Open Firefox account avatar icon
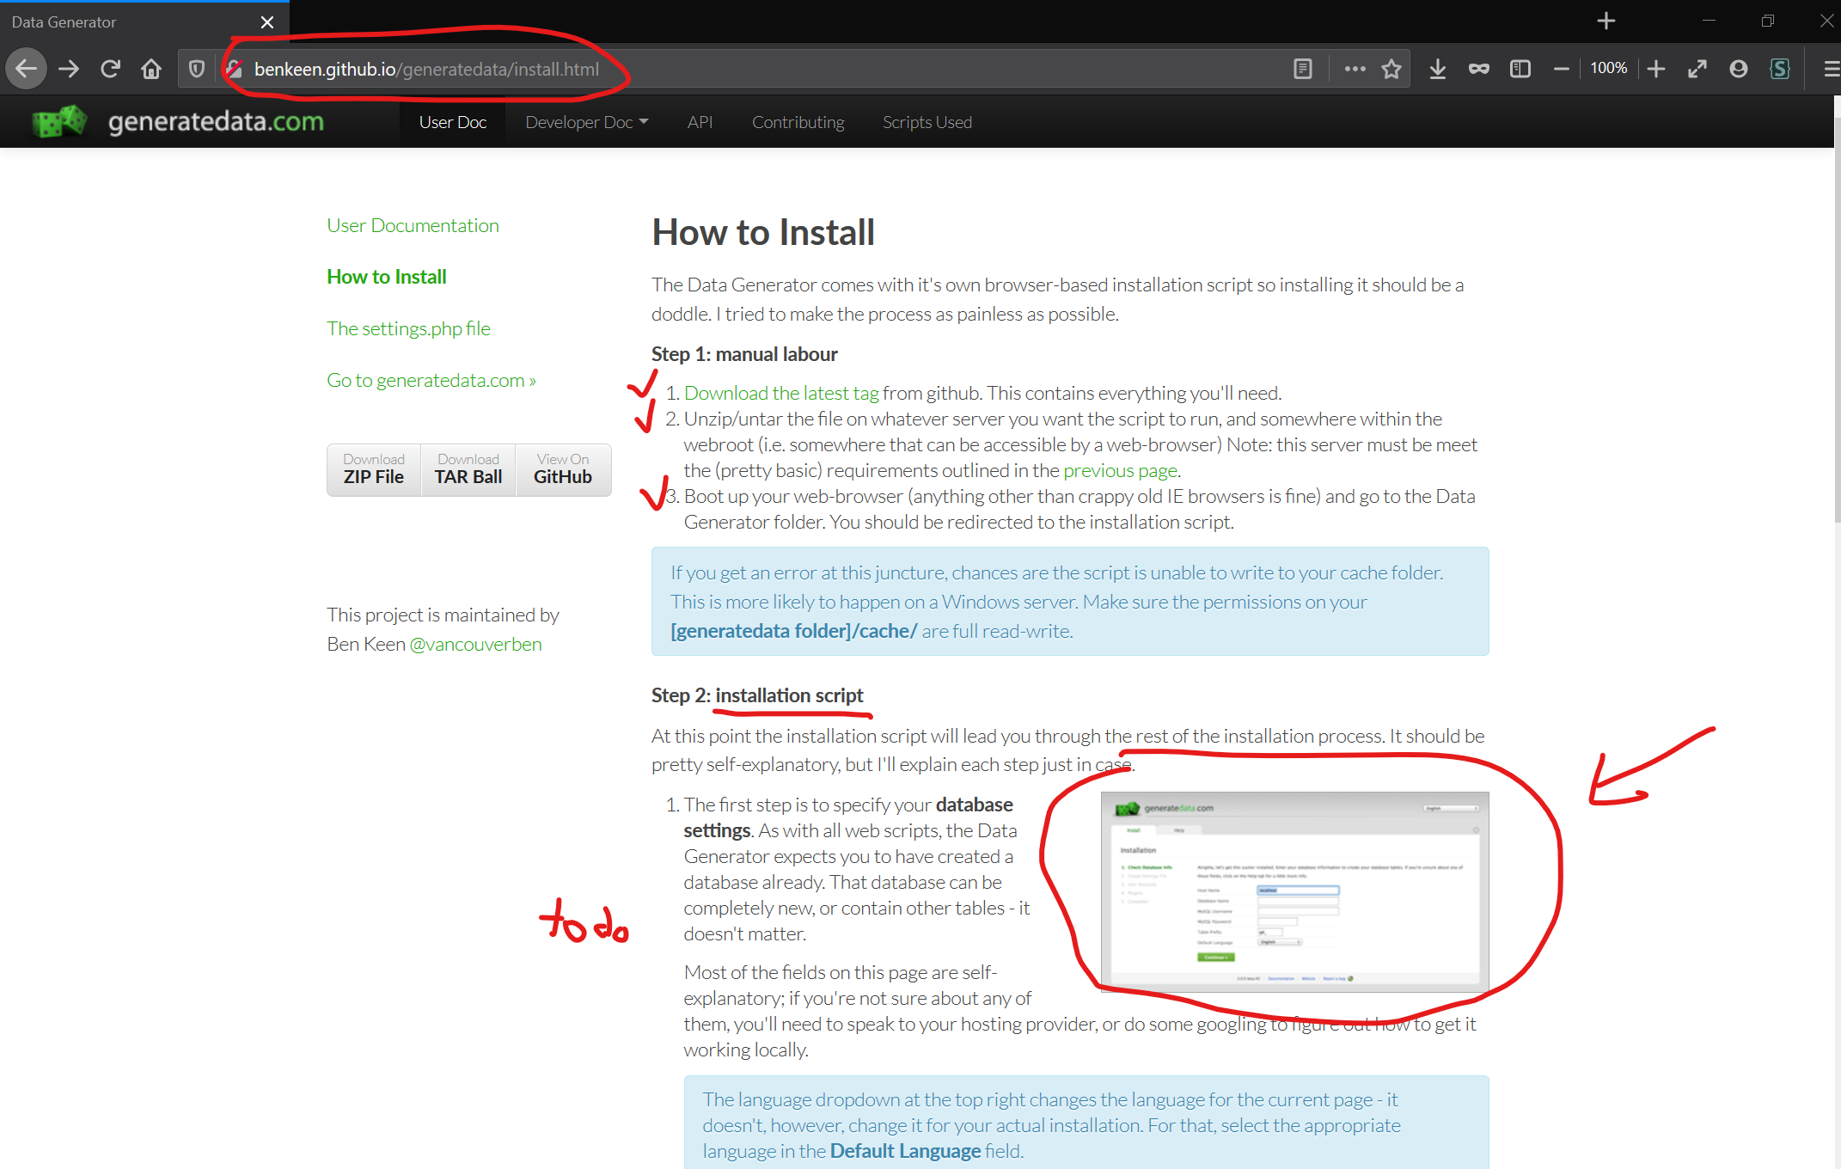1841x1169 pixels. click(x=1739, y=69)
